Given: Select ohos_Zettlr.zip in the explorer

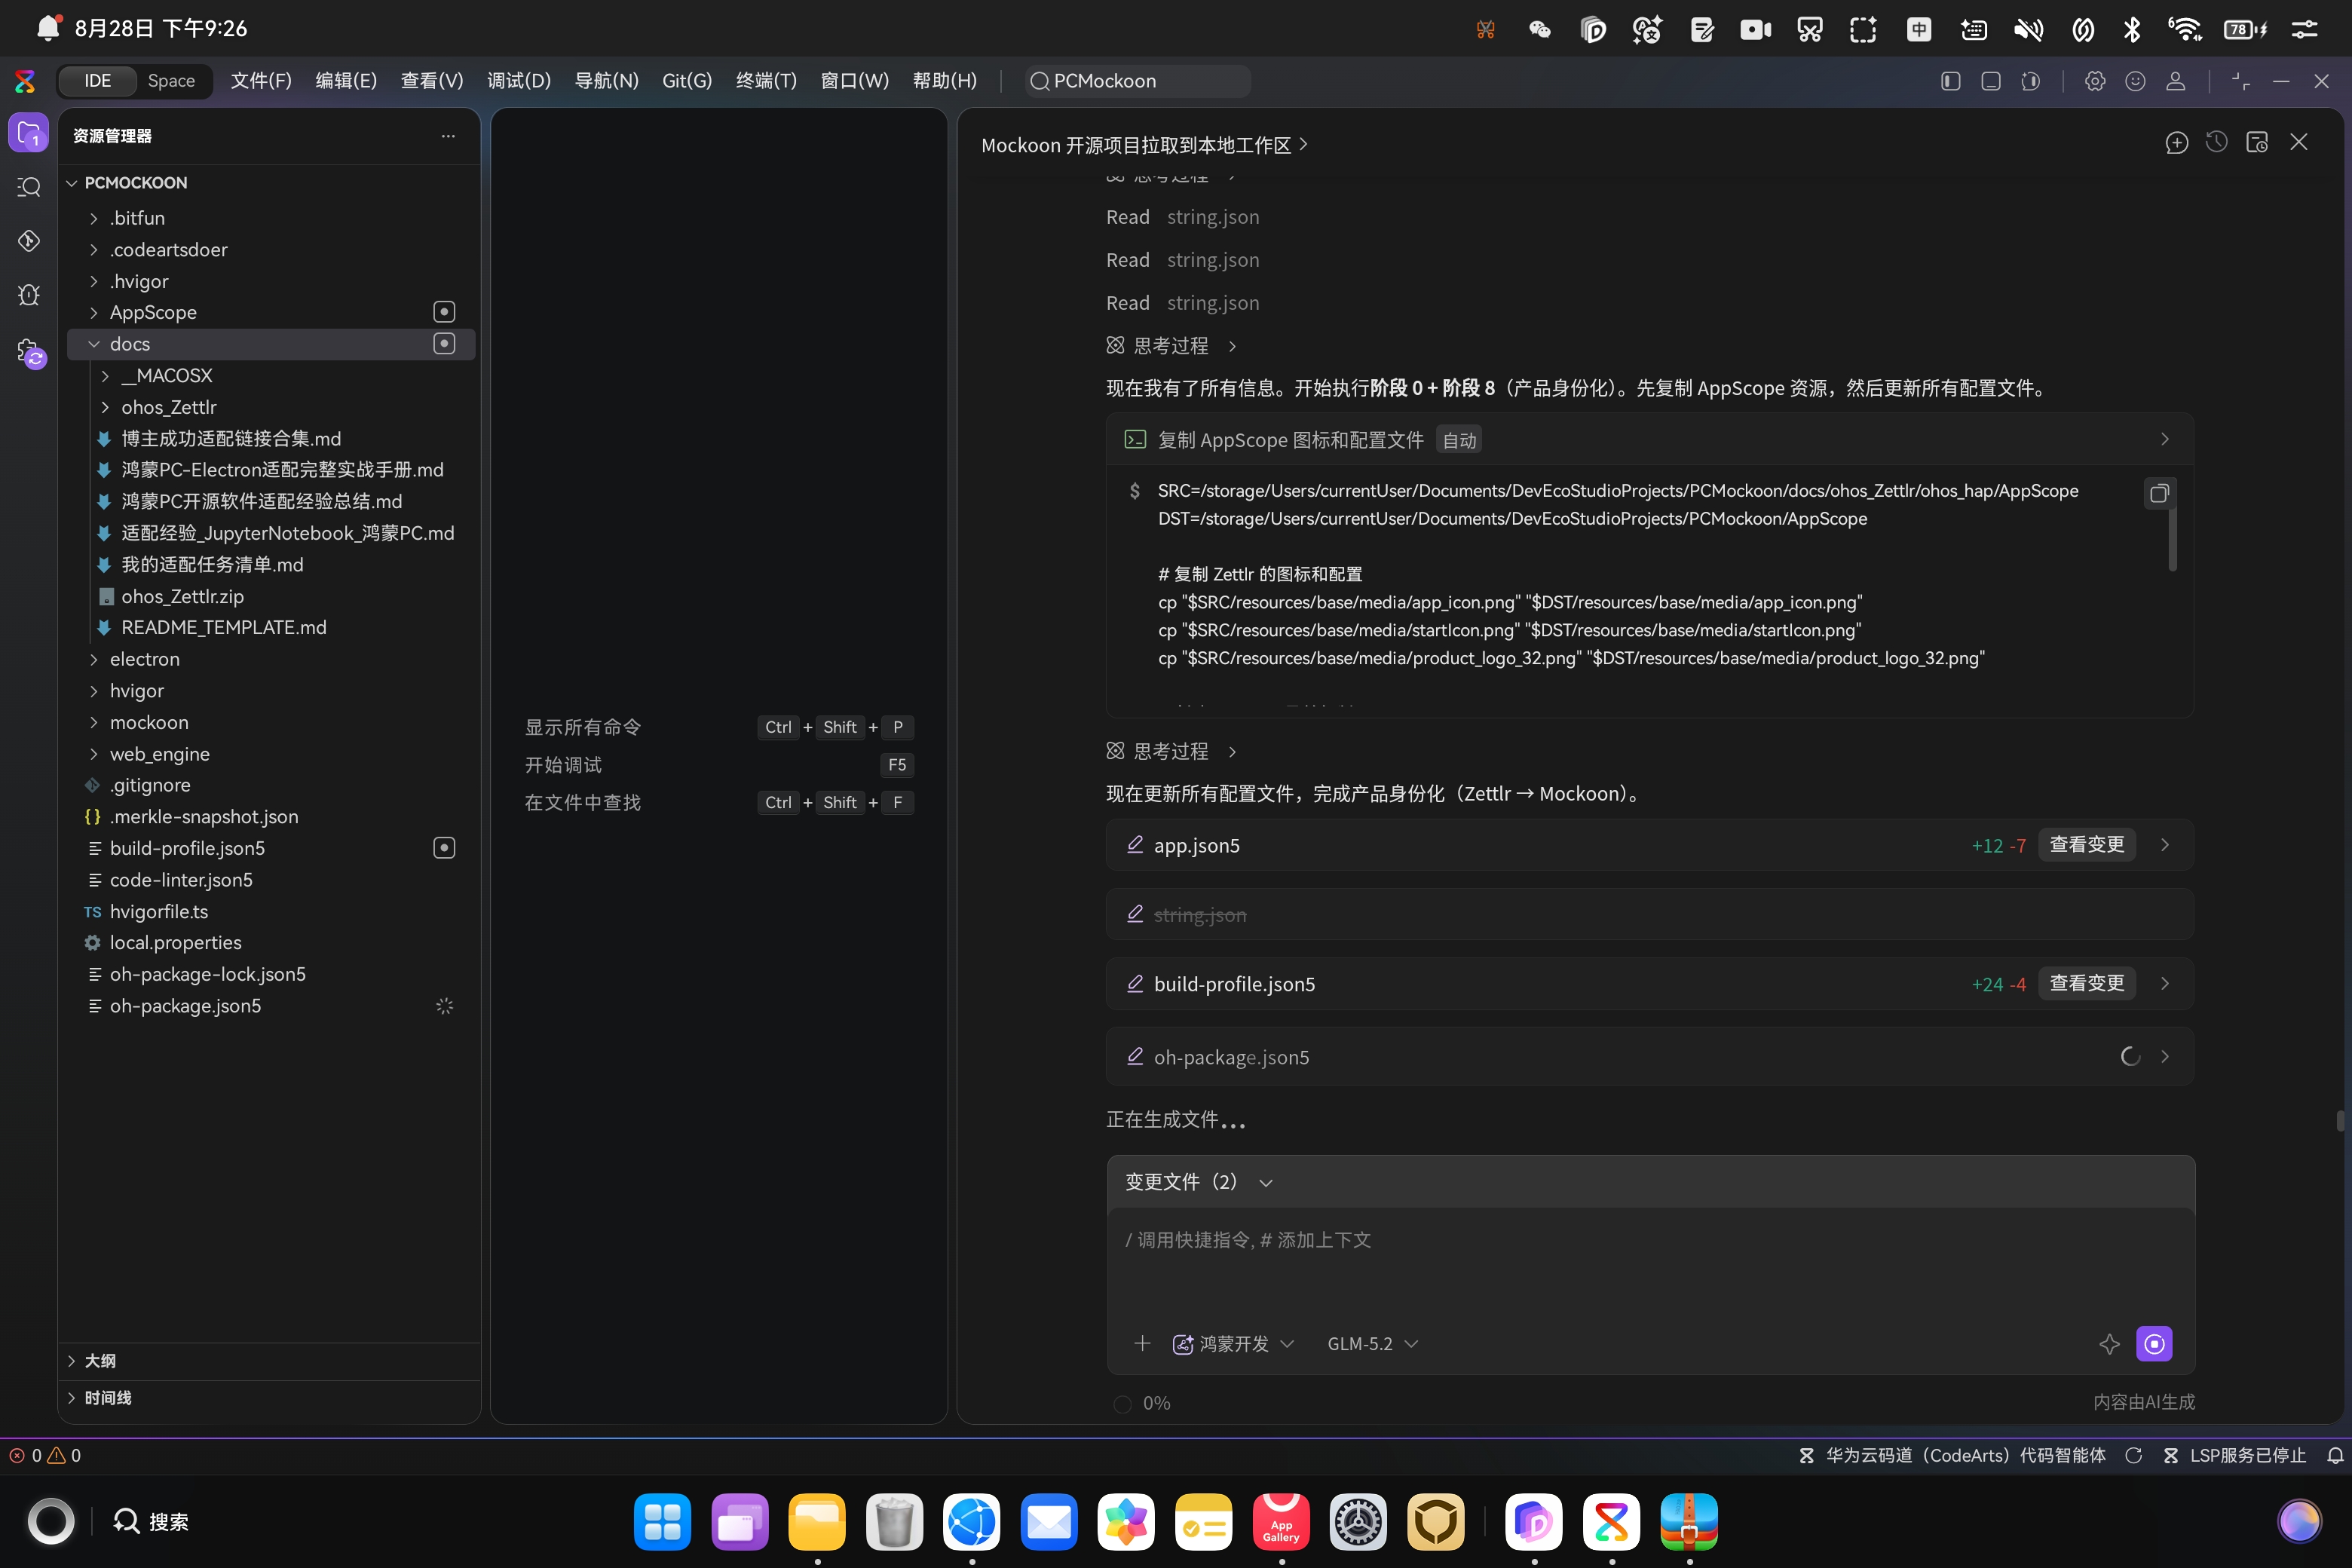Looking at the screenshot, I should point(269,596).
